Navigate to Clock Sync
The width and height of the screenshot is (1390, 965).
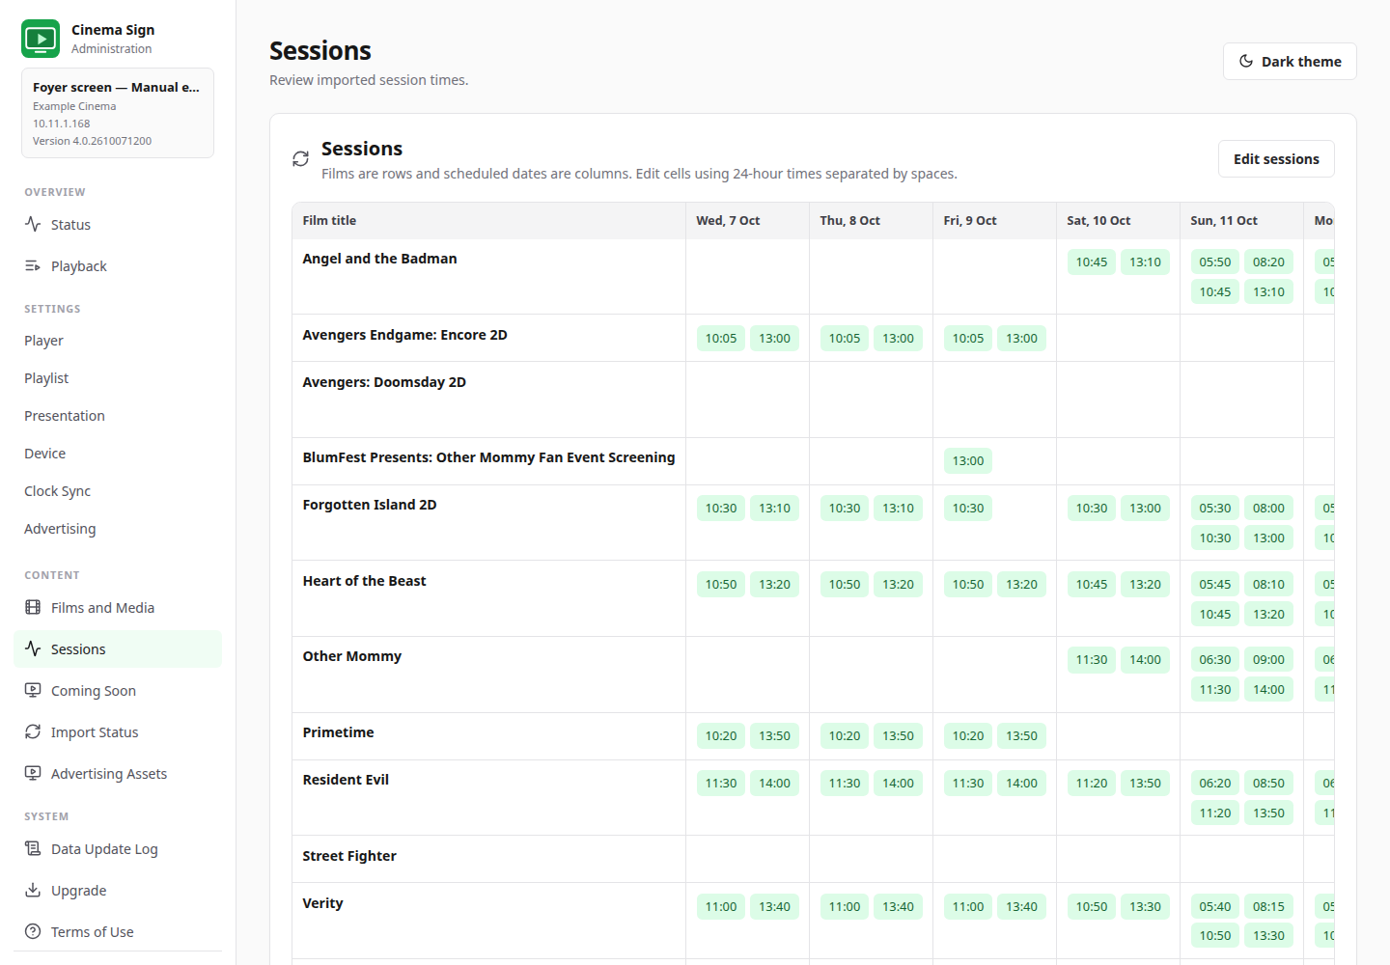tap(118, 491)
